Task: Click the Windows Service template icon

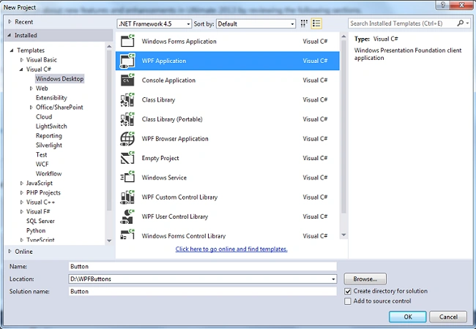Action: pyautogui.click(x=127, y=177)
